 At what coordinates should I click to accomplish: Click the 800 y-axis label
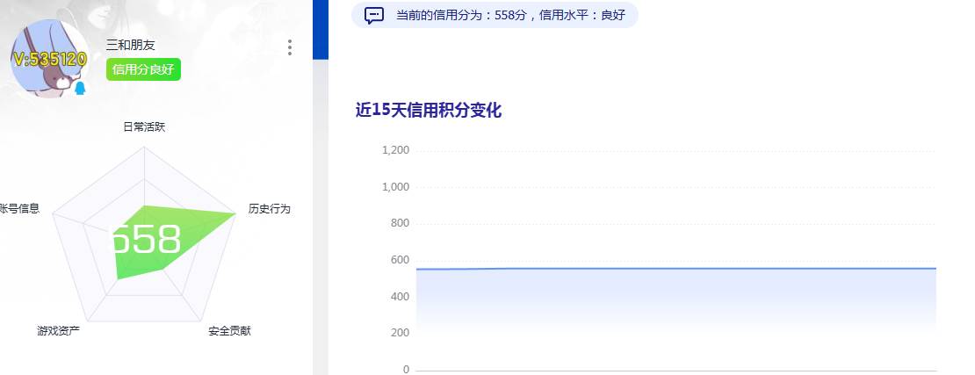(x=401, y=223)
